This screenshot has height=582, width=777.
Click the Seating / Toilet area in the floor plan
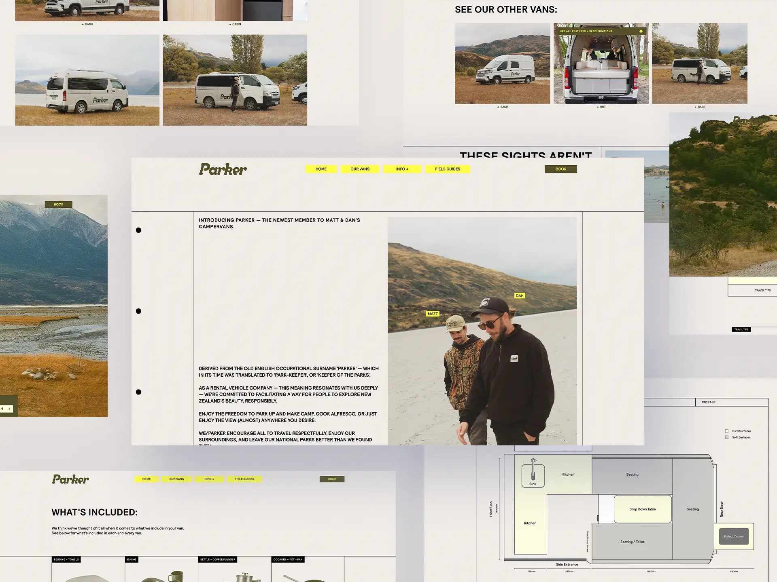point(632,542)
